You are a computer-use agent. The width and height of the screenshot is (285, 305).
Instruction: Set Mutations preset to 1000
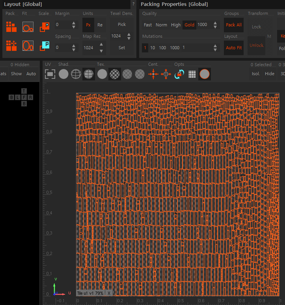pos(175,48)
